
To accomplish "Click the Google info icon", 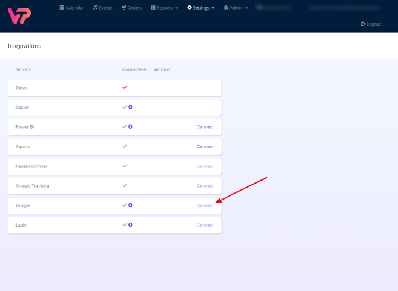I will coord(131,205).
